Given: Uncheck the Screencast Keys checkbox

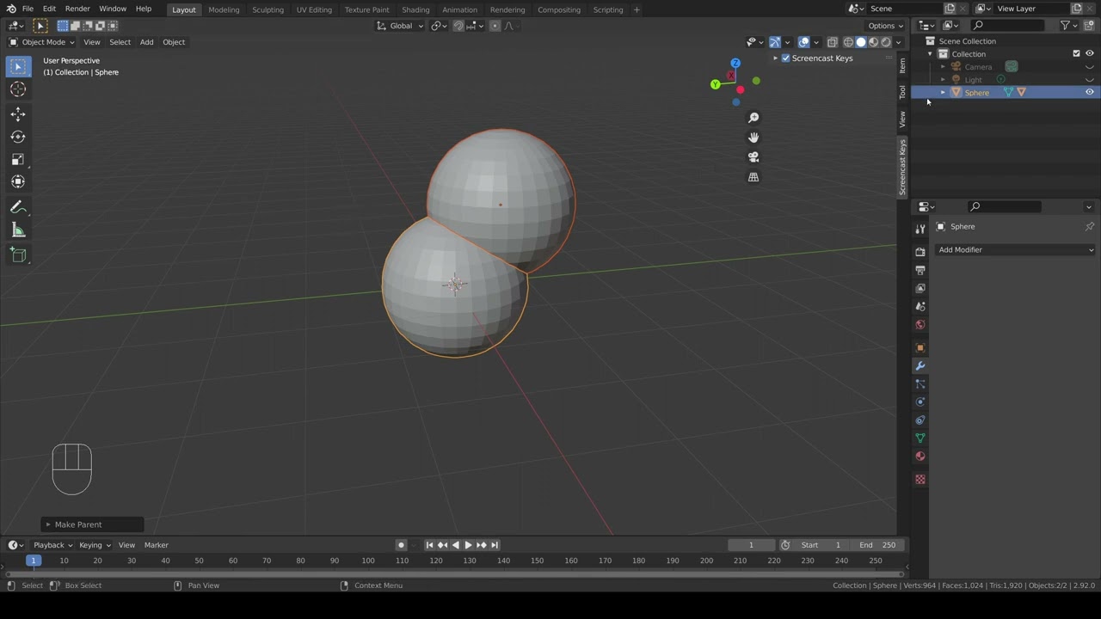Looking at the screenshot, I should 785,58.
